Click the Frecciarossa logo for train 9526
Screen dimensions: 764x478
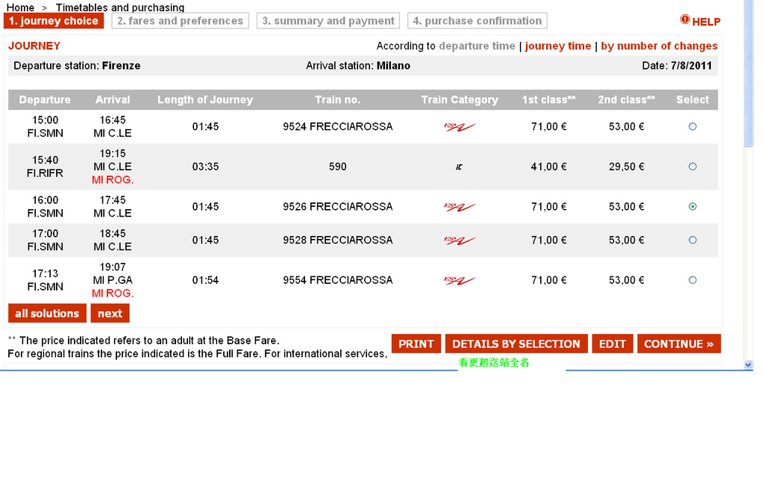click(459, 207)
